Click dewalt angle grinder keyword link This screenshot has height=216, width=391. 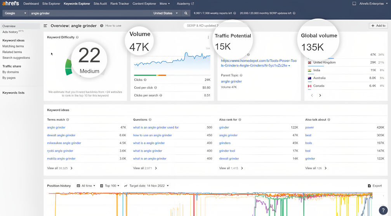pos(61,135)
